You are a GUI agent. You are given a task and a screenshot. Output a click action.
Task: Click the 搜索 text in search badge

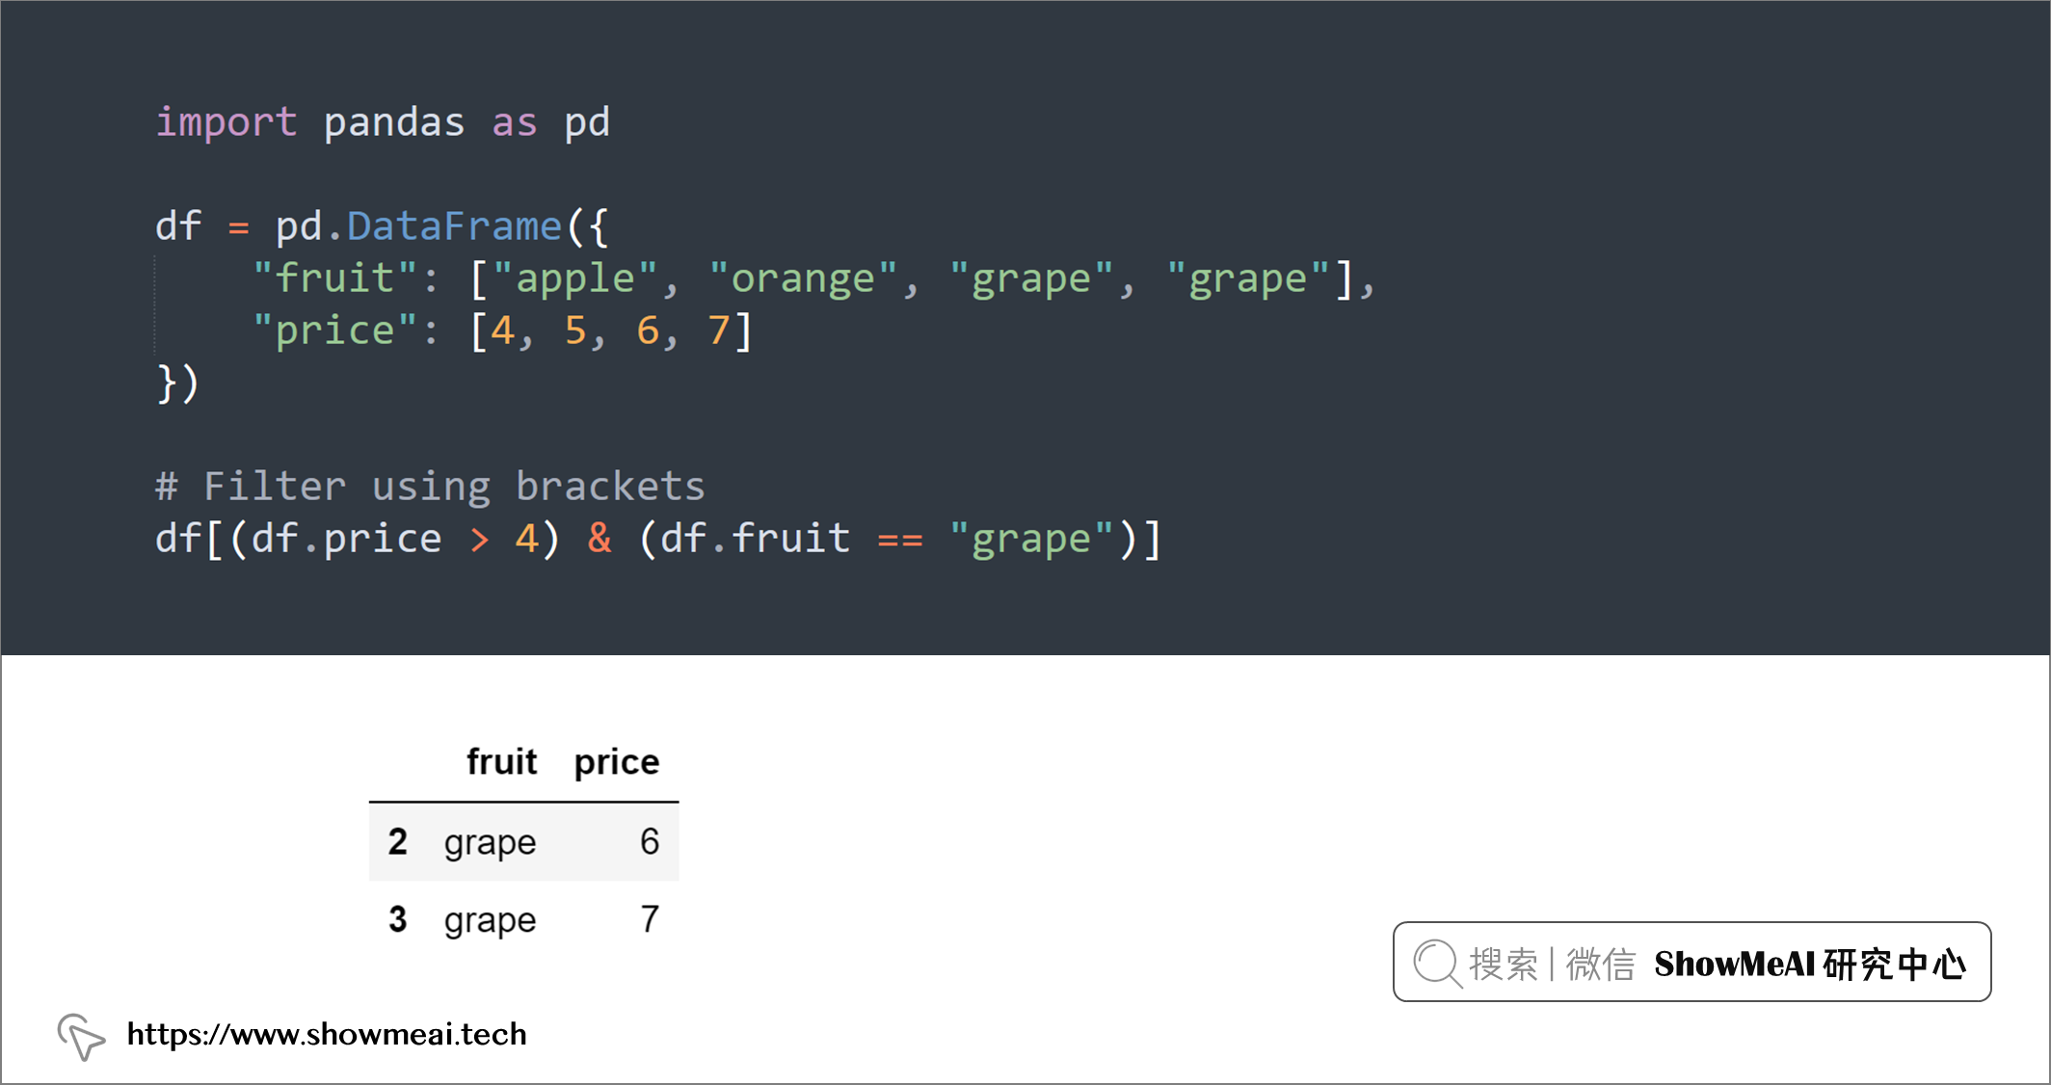point(1504,964)
